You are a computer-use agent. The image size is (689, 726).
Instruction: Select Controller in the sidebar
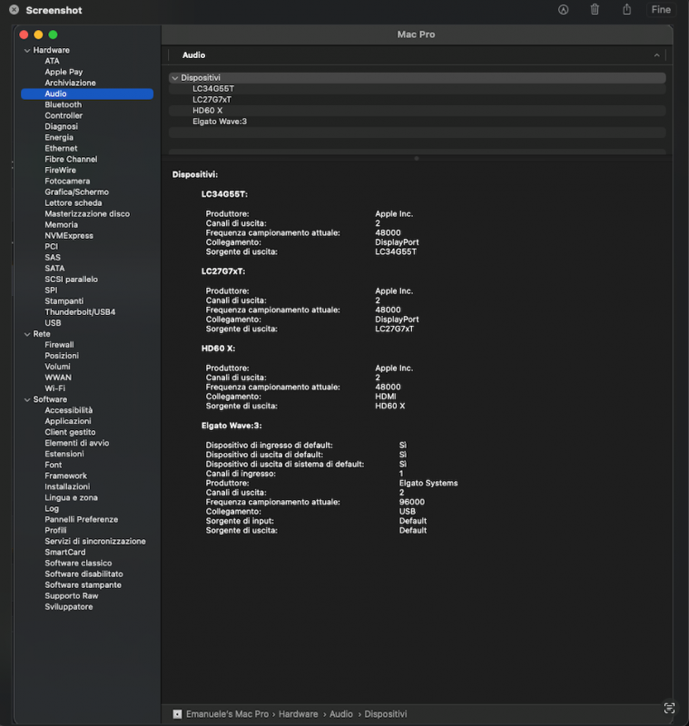point(64,116)
